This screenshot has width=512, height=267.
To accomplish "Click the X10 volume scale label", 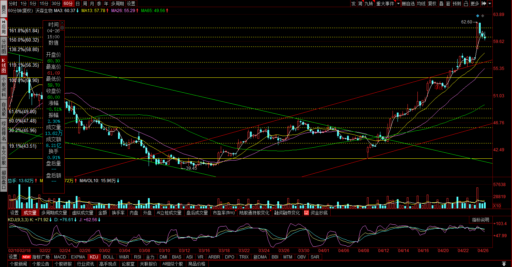I will coord(496,206).
